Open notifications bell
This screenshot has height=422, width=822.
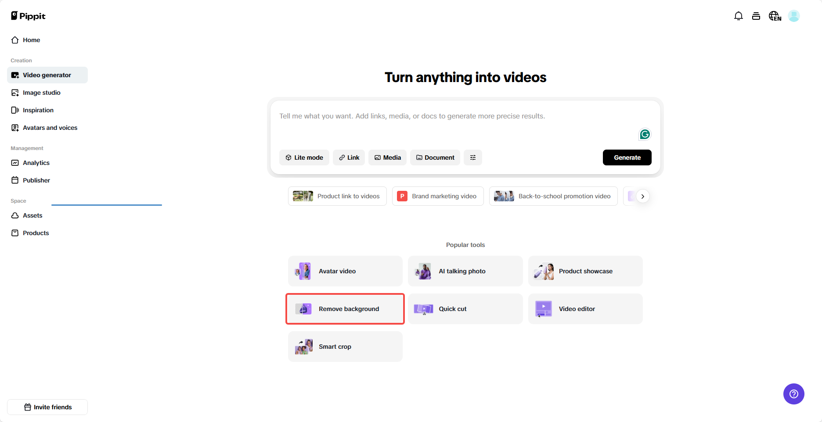coord(739,16)
